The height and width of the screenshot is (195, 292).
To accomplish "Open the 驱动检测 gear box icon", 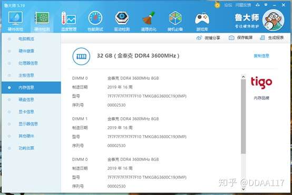I will coord(122,18).
